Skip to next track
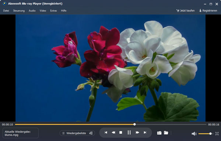Viewport: 221px width, 141px height. pyautogui.click(x=145, y=133)
